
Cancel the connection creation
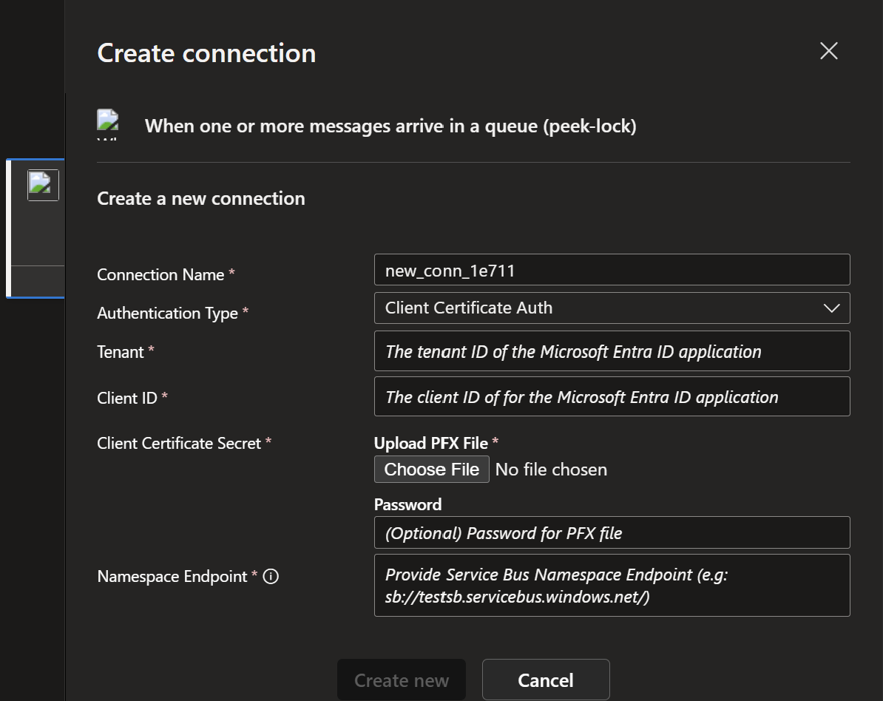tap(546, 680)
